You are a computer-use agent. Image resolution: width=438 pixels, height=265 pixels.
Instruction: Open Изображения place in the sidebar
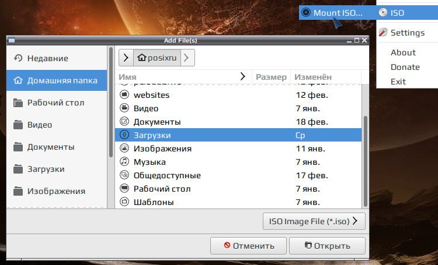(57, 191)
